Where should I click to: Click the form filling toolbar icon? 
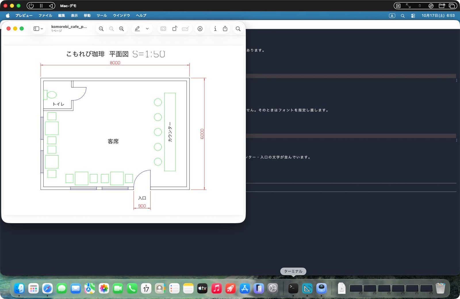point(185,29)
